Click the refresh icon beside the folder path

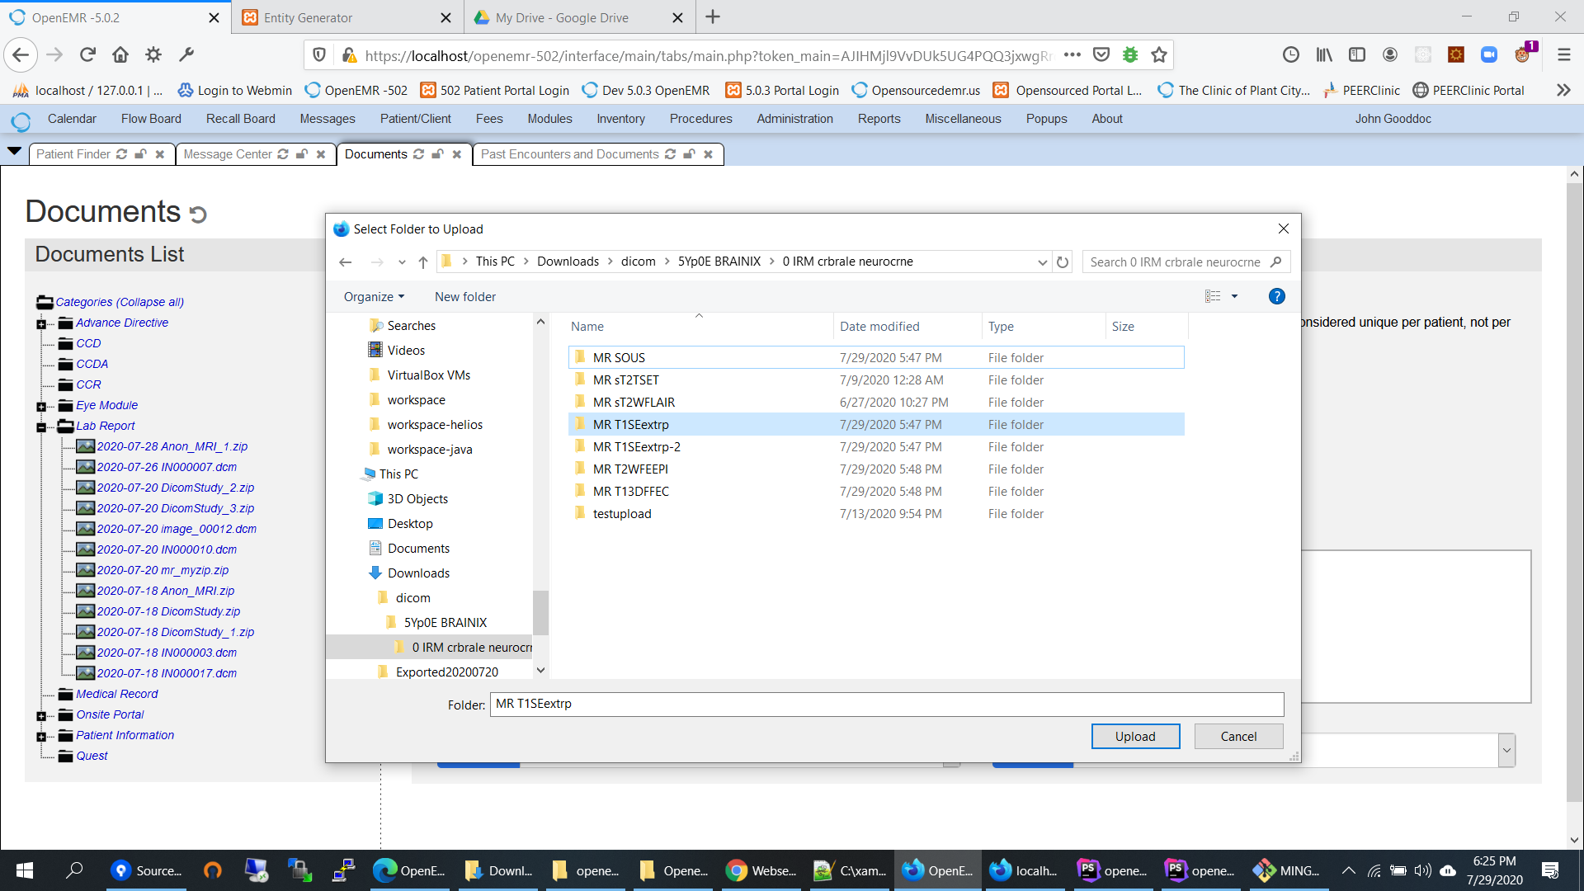click(1063, 262)
